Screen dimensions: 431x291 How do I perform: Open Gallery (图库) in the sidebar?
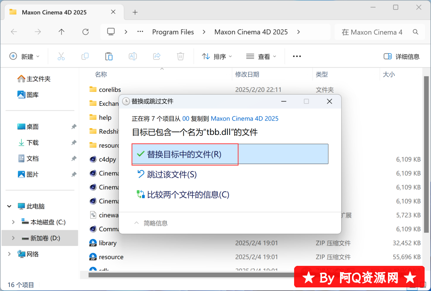click(x=28, y=95)
